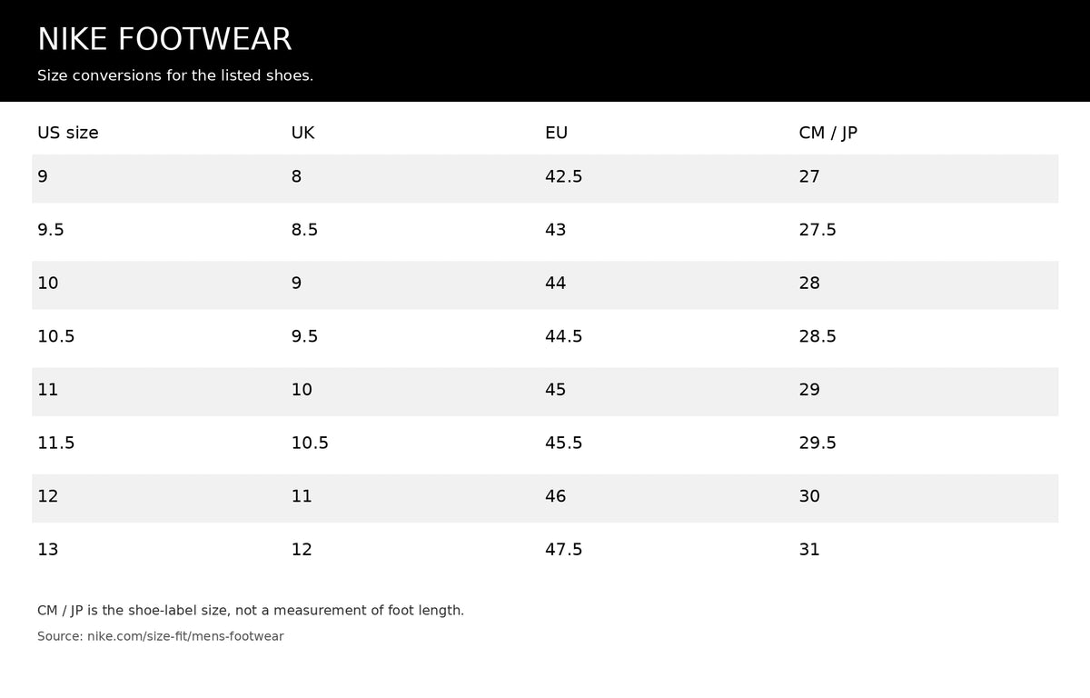Click the CM / JP 28.5 cell

coord(926,336)
